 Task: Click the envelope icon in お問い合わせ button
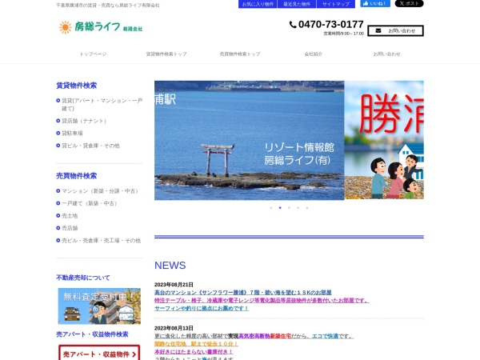click(378, 30)
